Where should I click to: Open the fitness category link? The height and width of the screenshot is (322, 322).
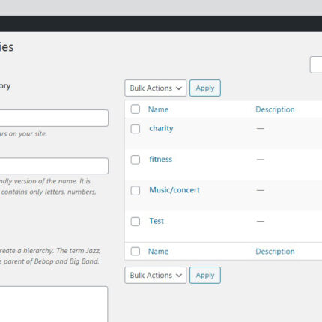coord(161,159)
